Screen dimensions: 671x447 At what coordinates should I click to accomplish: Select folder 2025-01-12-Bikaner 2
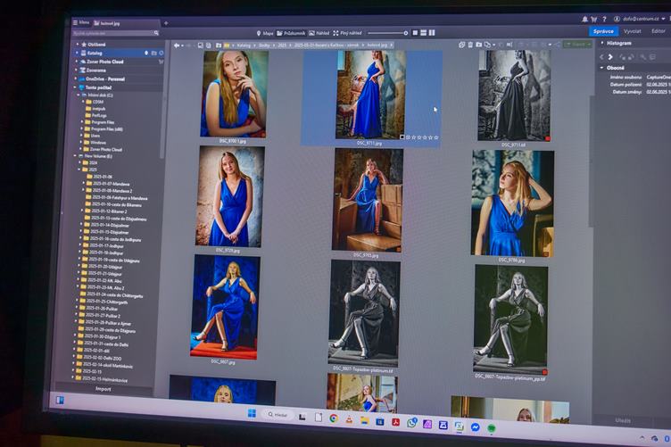[105, 211]
